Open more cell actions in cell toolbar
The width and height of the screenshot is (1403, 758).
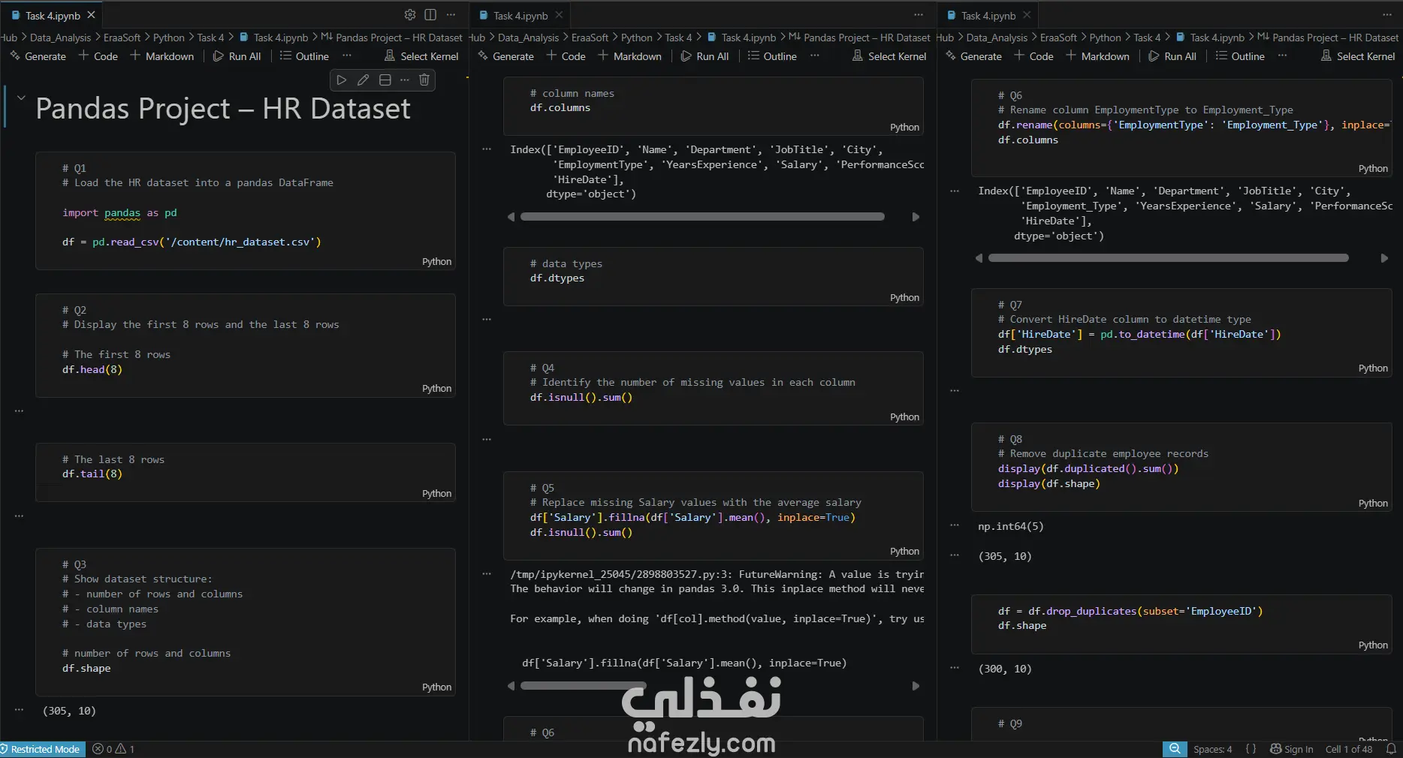coord(405,80)
